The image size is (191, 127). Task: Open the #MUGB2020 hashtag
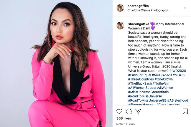(x=162, y=75)
